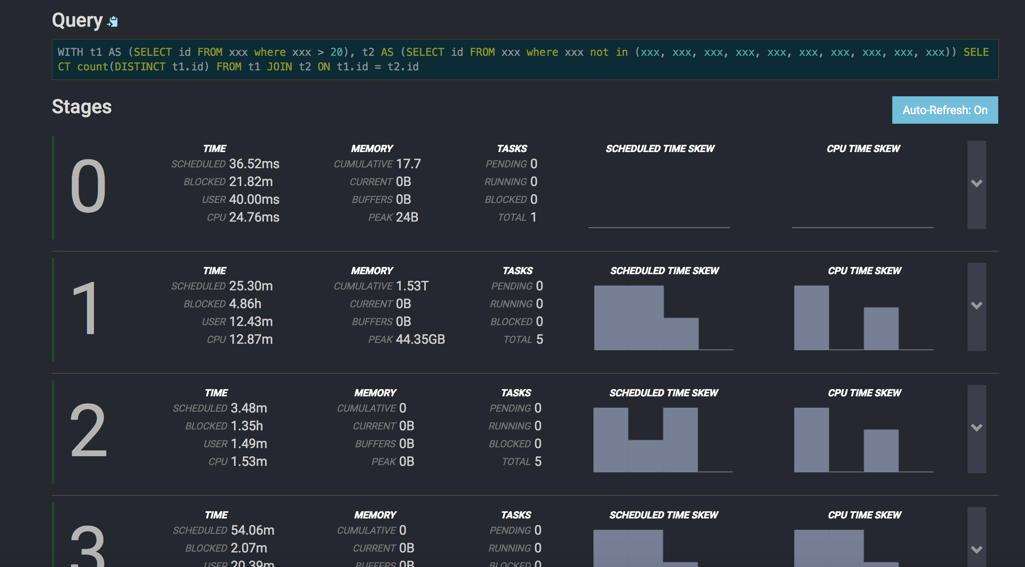Viewport: 1025px width, 567px height.
Task: Click inside the SQL query text box
Action: (525, 59)
